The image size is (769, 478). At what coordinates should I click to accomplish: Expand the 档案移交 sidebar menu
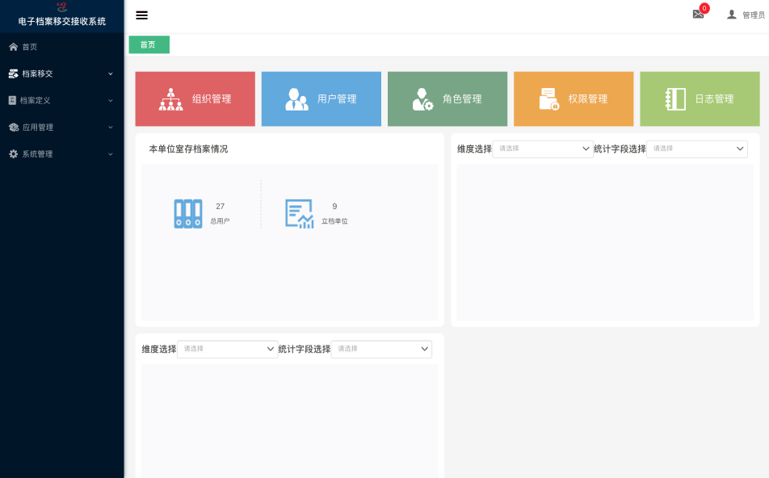point(61,73)
